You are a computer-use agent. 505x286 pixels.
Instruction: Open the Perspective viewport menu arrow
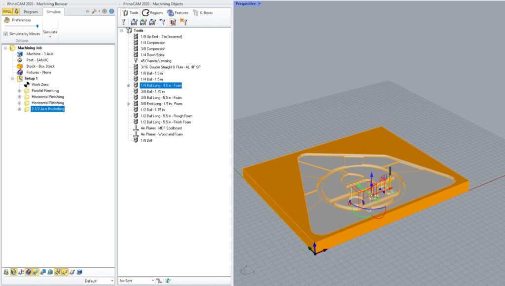(259, 4)
